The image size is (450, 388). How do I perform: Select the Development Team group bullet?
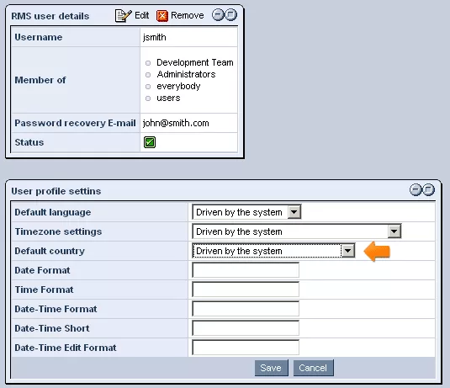(x=148, y=63)
